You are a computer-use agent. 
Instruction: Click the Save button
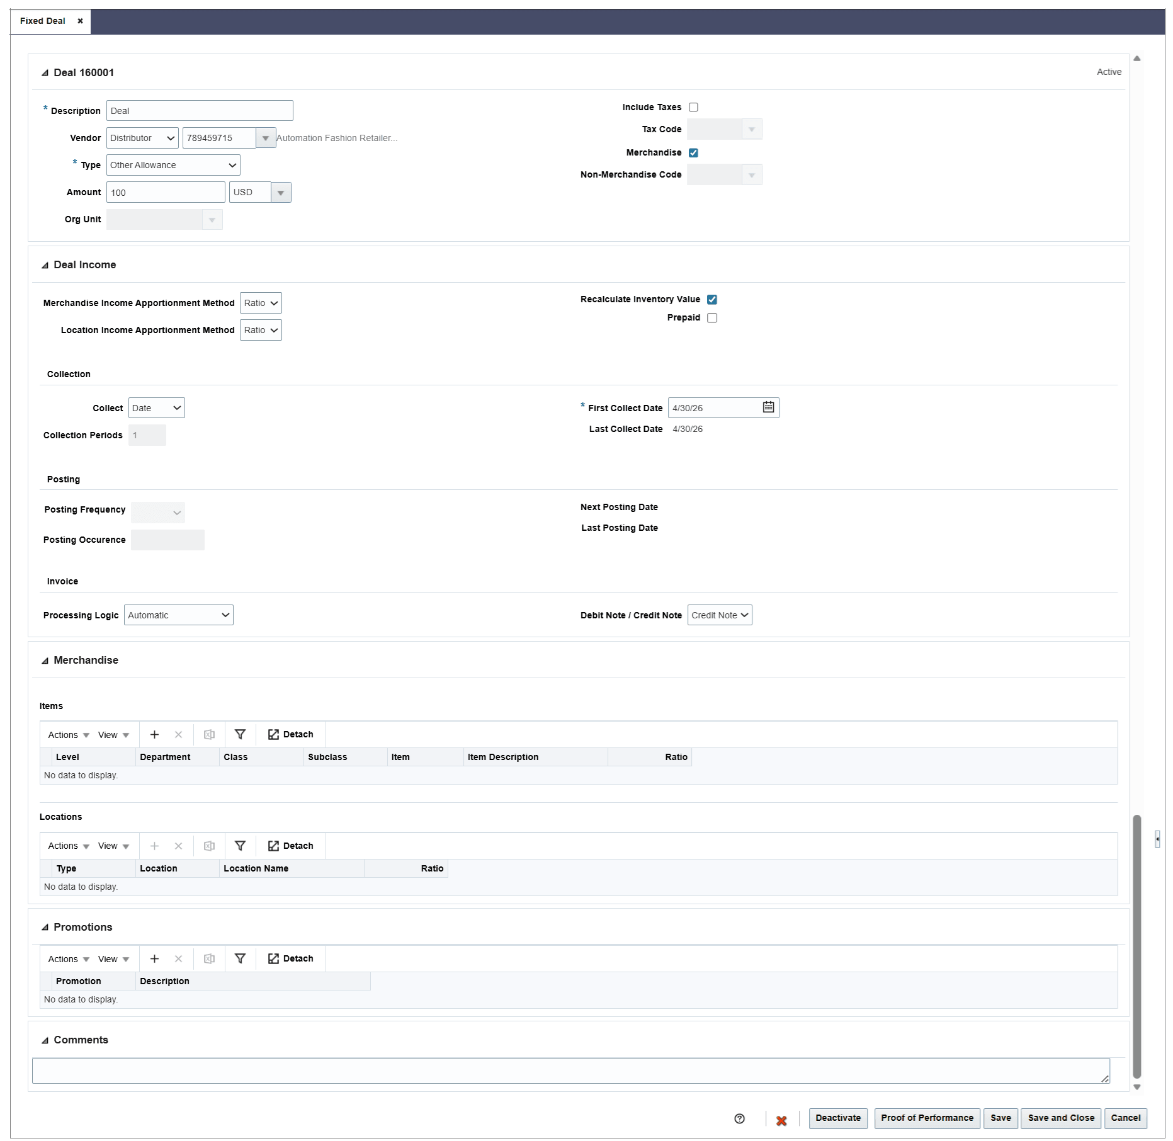click(1000, 1118)
